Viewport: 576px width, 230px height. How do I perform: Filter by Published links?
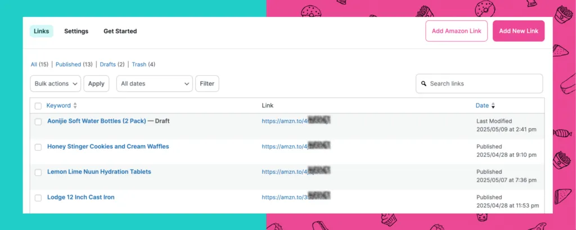click(x=68, y=64)
